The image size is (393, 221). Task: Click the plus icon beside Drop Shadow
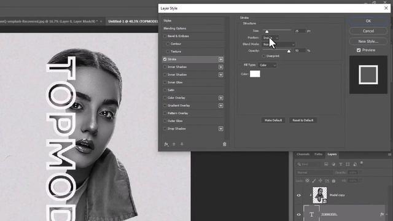220,129
